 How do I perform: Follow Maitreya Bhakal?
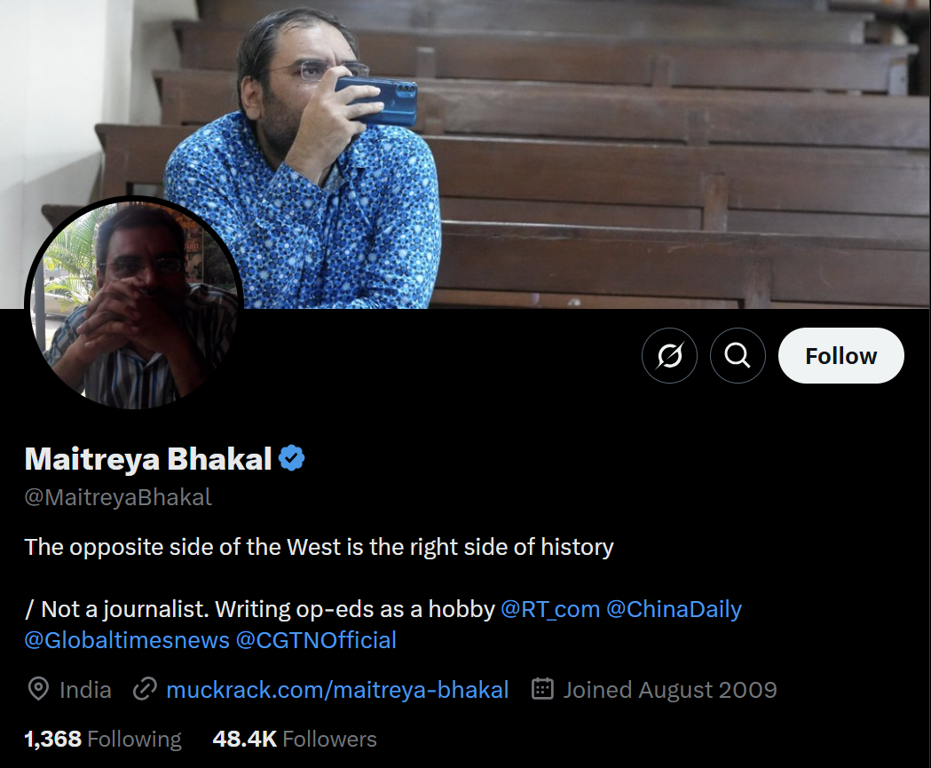[x=840, y=356]
